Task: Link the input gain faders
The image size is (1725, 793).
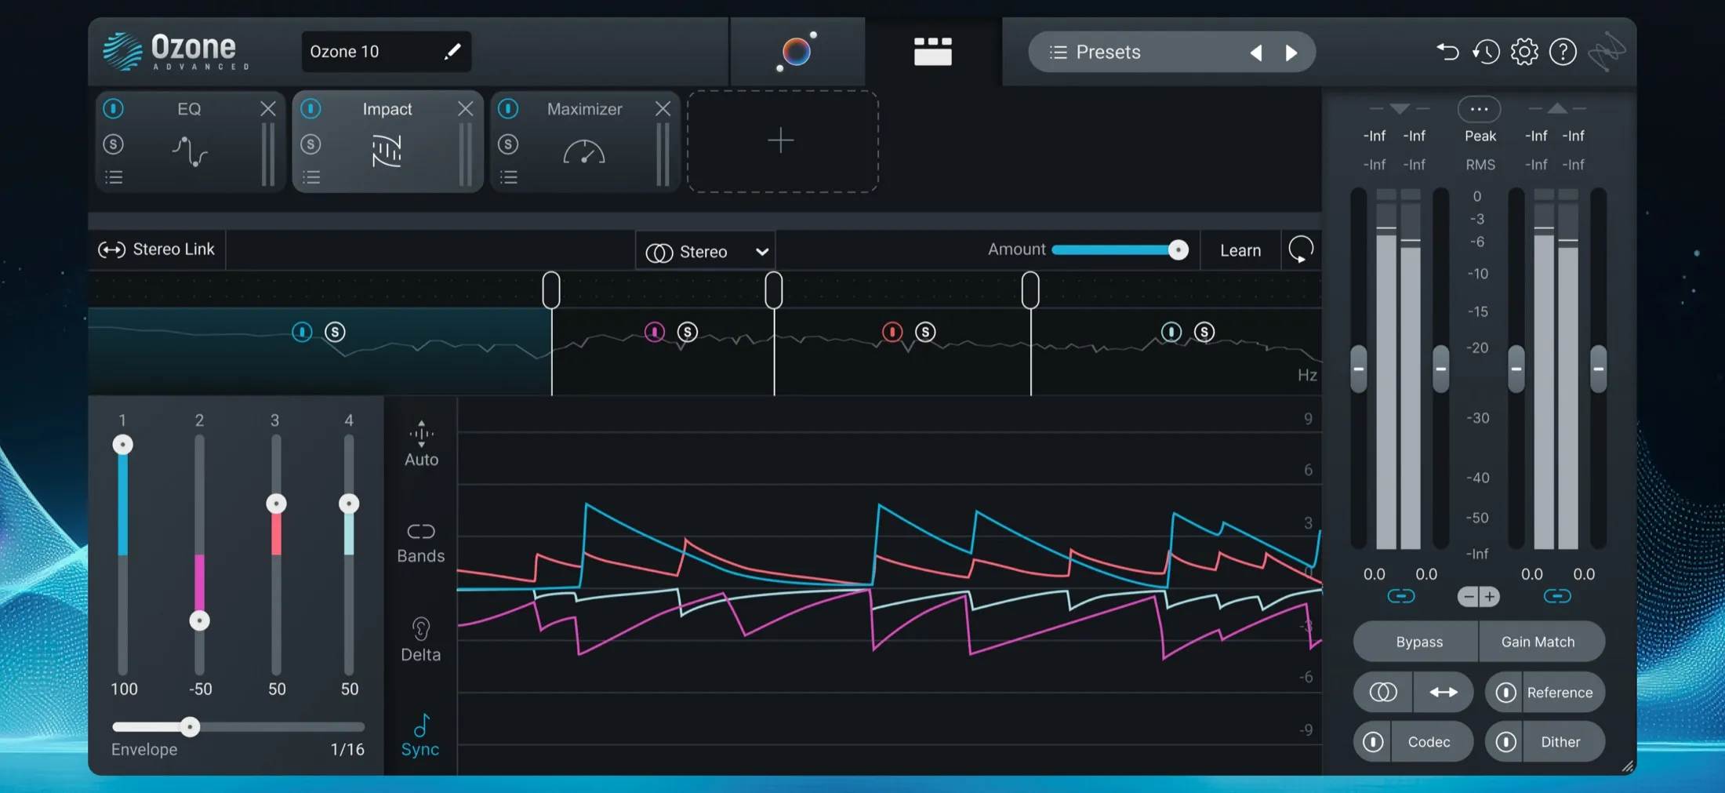Action: pos(1401,596)
